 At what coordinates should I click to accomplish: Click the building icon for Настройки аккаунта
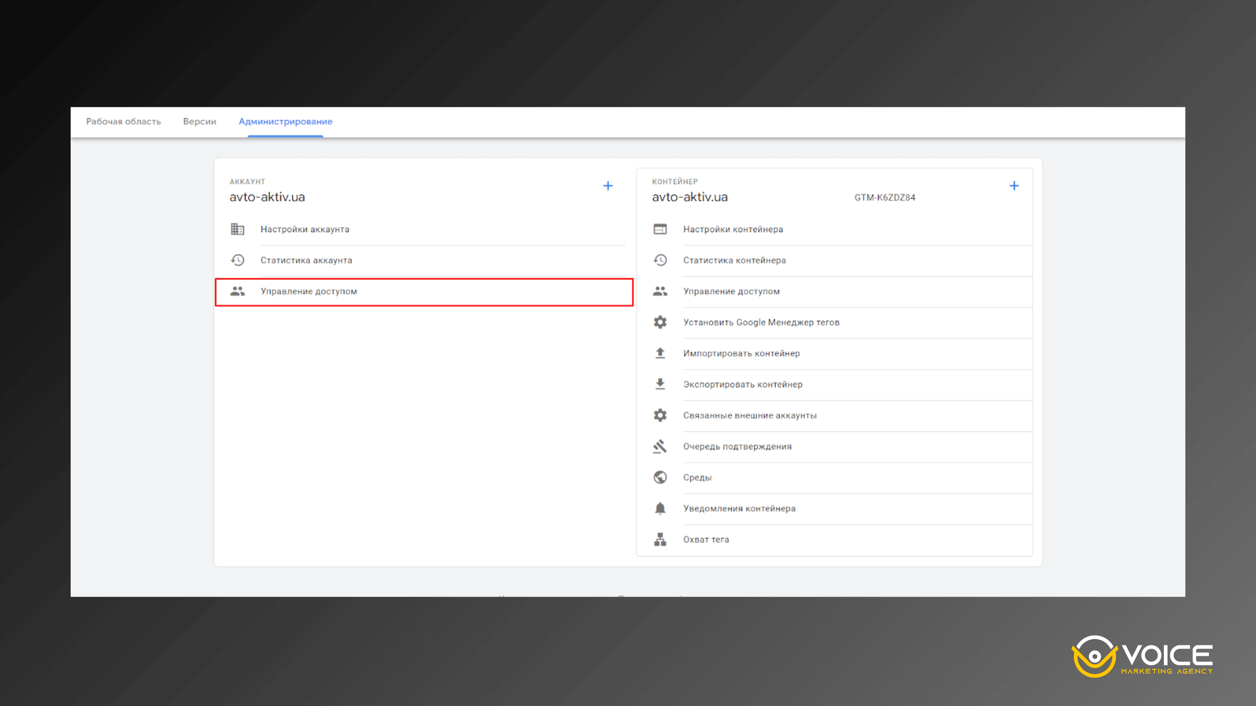click(238, 229)
